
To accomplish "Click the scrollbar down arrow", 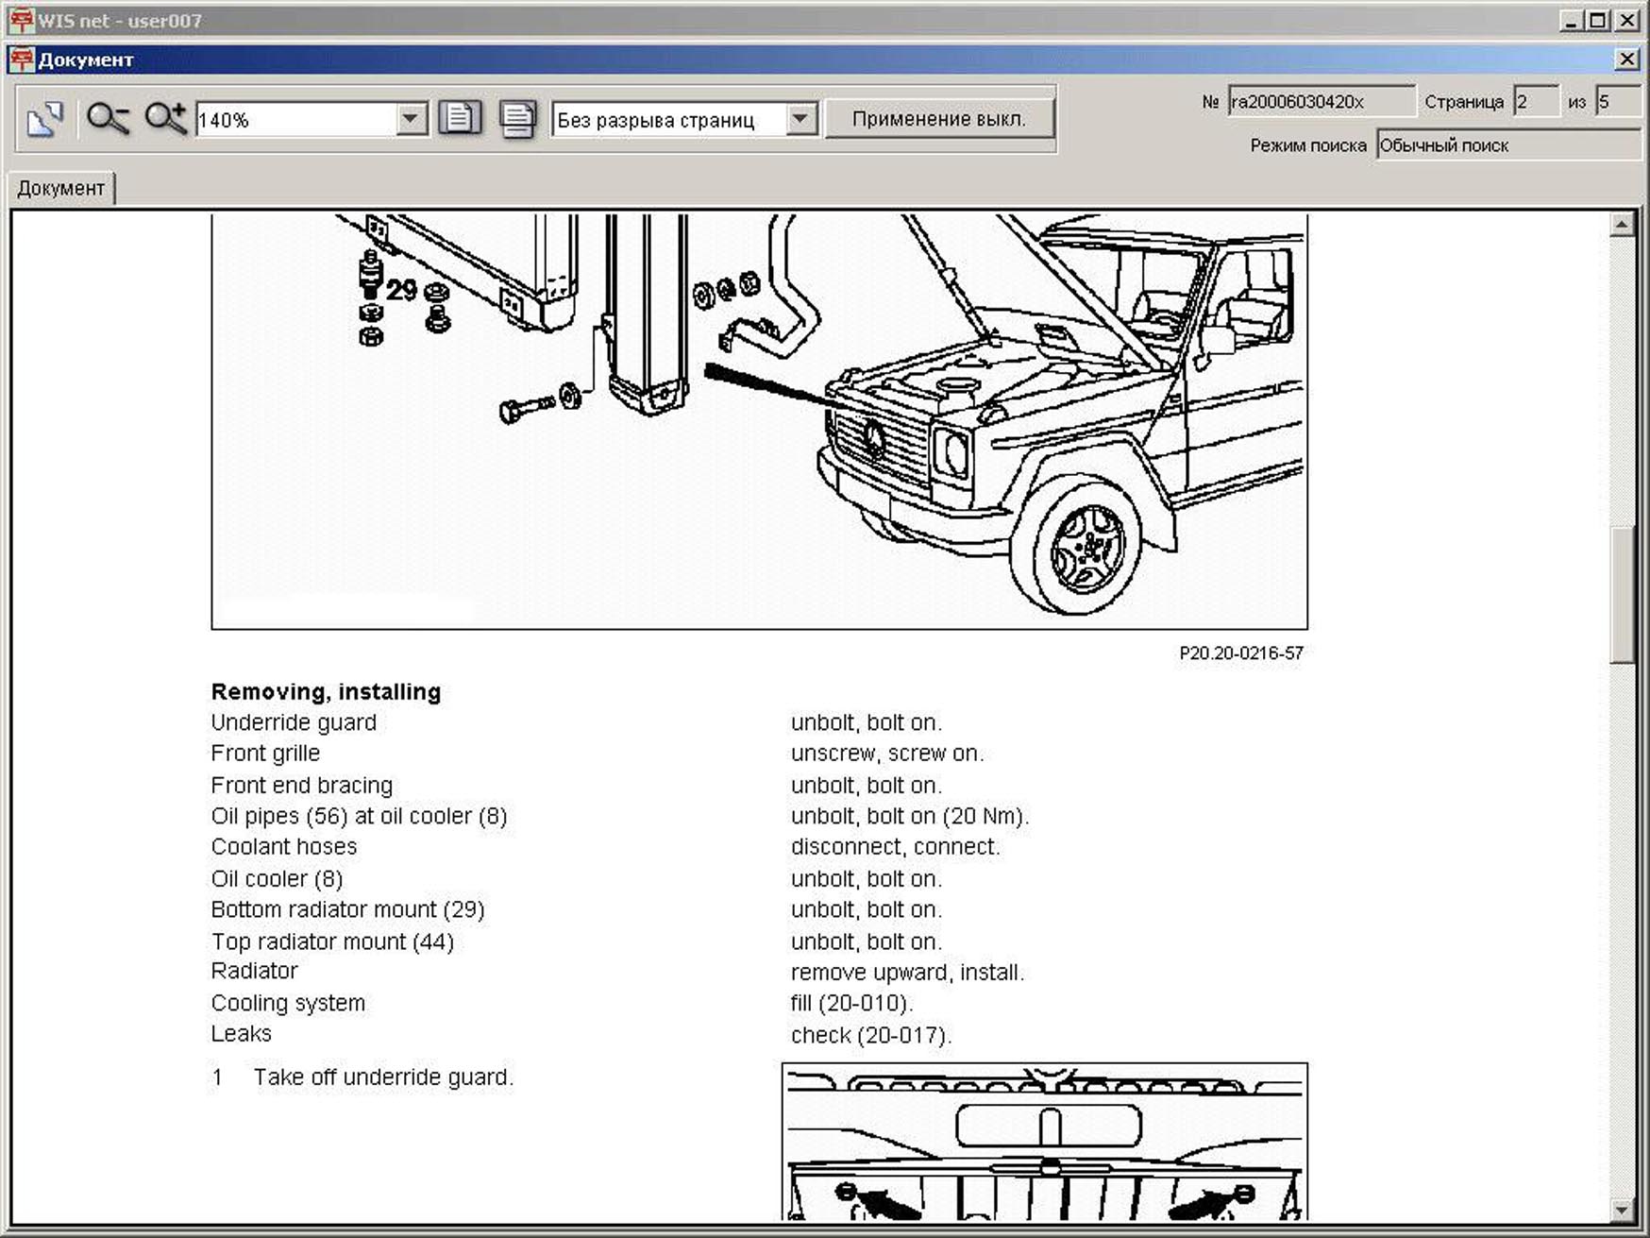I will tap(1622, 1209).
